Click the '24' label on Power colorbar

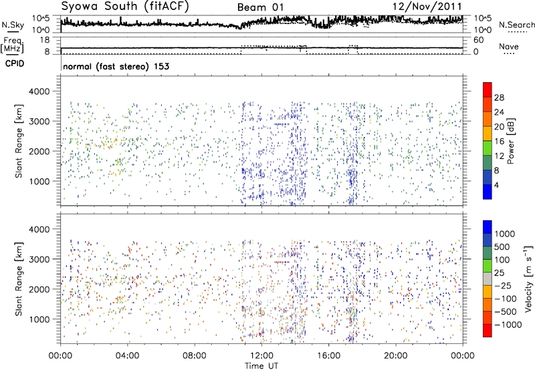point(499,112)
